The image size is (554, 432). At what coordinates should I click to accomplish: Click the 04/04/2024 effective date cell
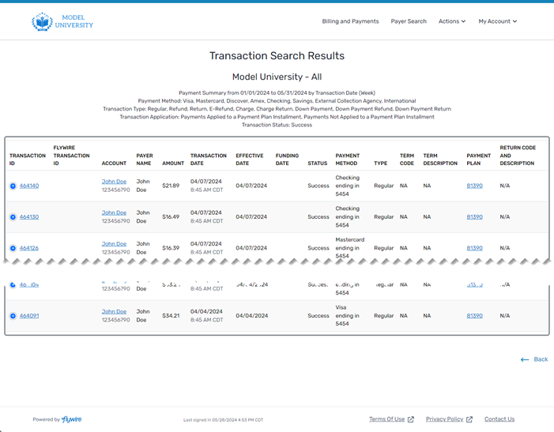pos(251,316)
